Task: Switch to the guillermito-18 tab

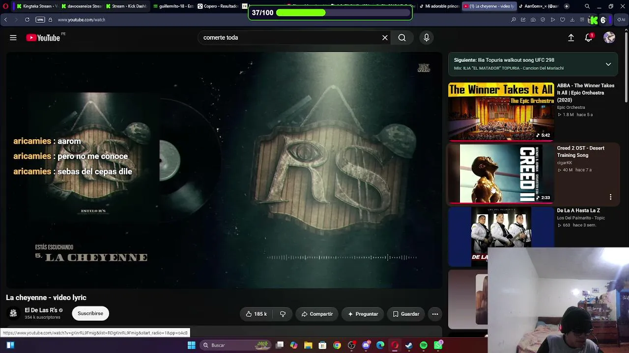Action: [x=173, y=6]
